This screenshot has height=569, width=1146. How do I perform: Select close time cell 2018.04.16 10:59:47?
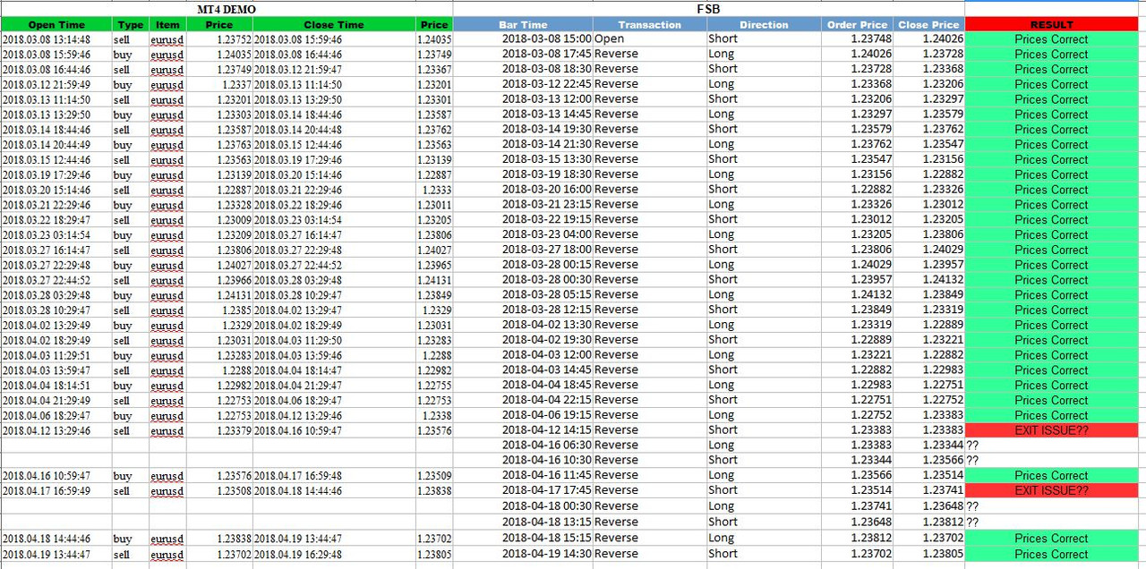(298, 431)
